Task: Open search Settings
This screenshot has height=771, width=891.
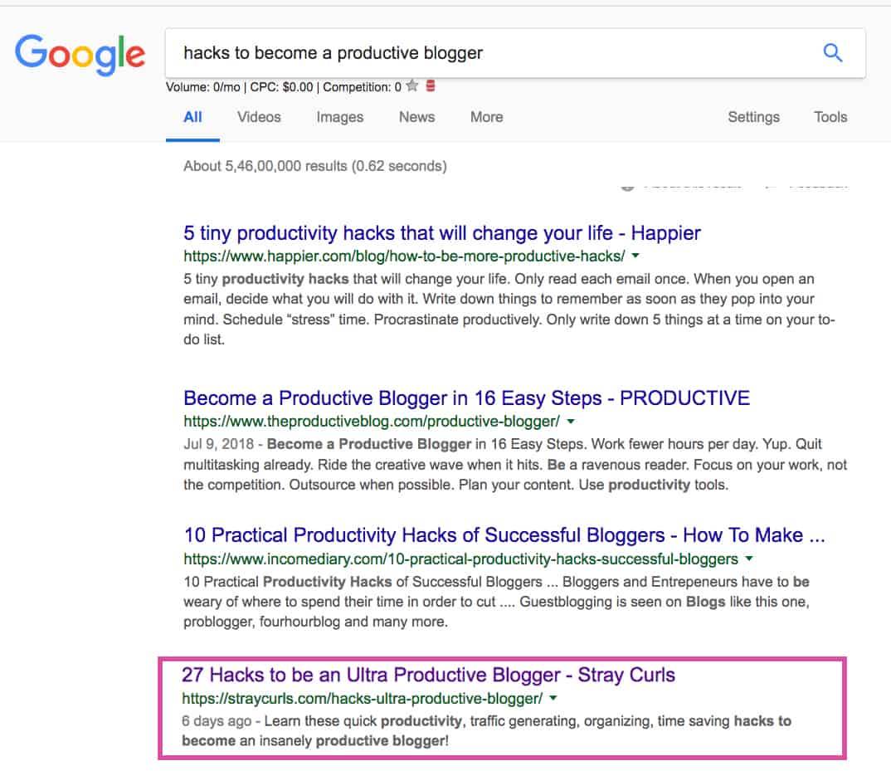Action: point(753,117)
